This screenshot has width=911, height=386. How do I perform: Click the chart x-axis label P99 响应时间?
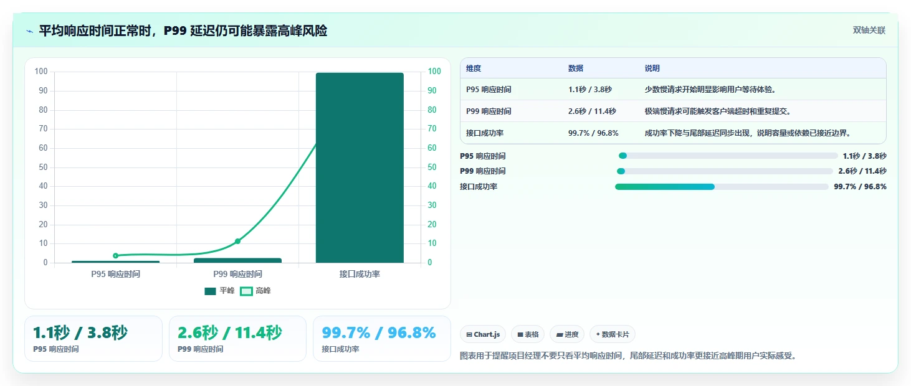pyautogui.click(x=237, y=274)
